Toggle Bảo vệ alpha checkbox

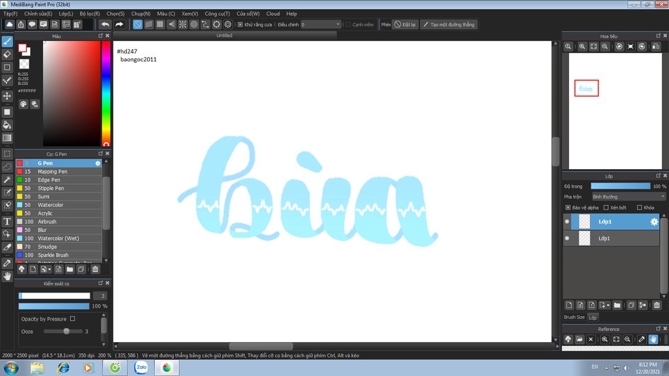click(568, 208)
